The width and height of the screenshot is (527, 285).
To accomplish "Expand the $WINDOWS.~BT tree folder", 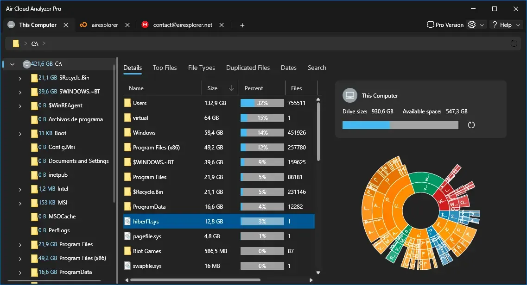I will (20, 92).
